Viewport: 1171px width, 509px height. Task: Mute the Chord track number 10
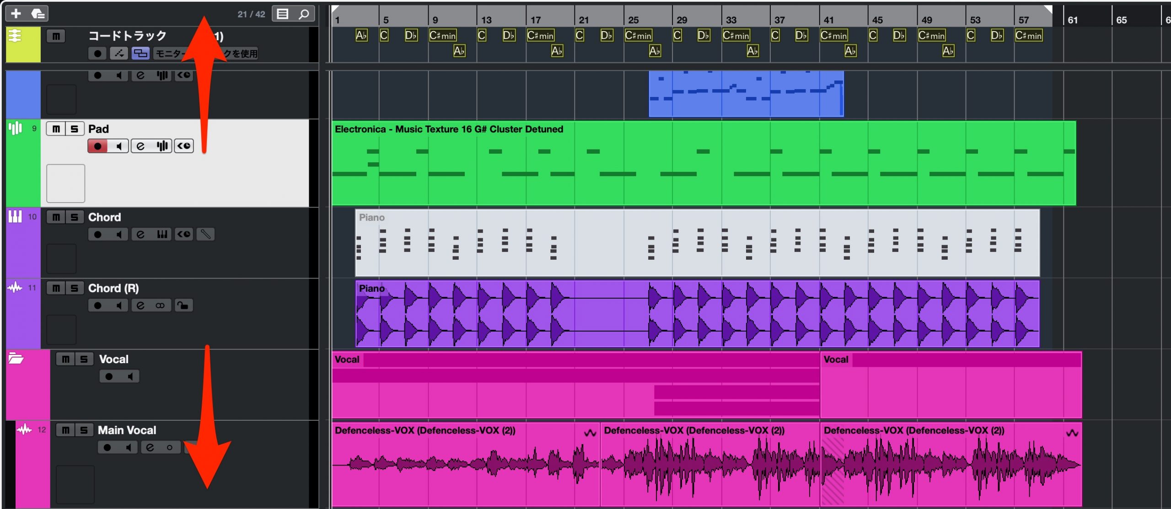(x=56, y=217)
